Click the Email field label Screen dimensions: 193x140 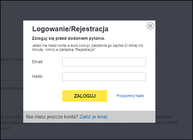coord(37,62)
